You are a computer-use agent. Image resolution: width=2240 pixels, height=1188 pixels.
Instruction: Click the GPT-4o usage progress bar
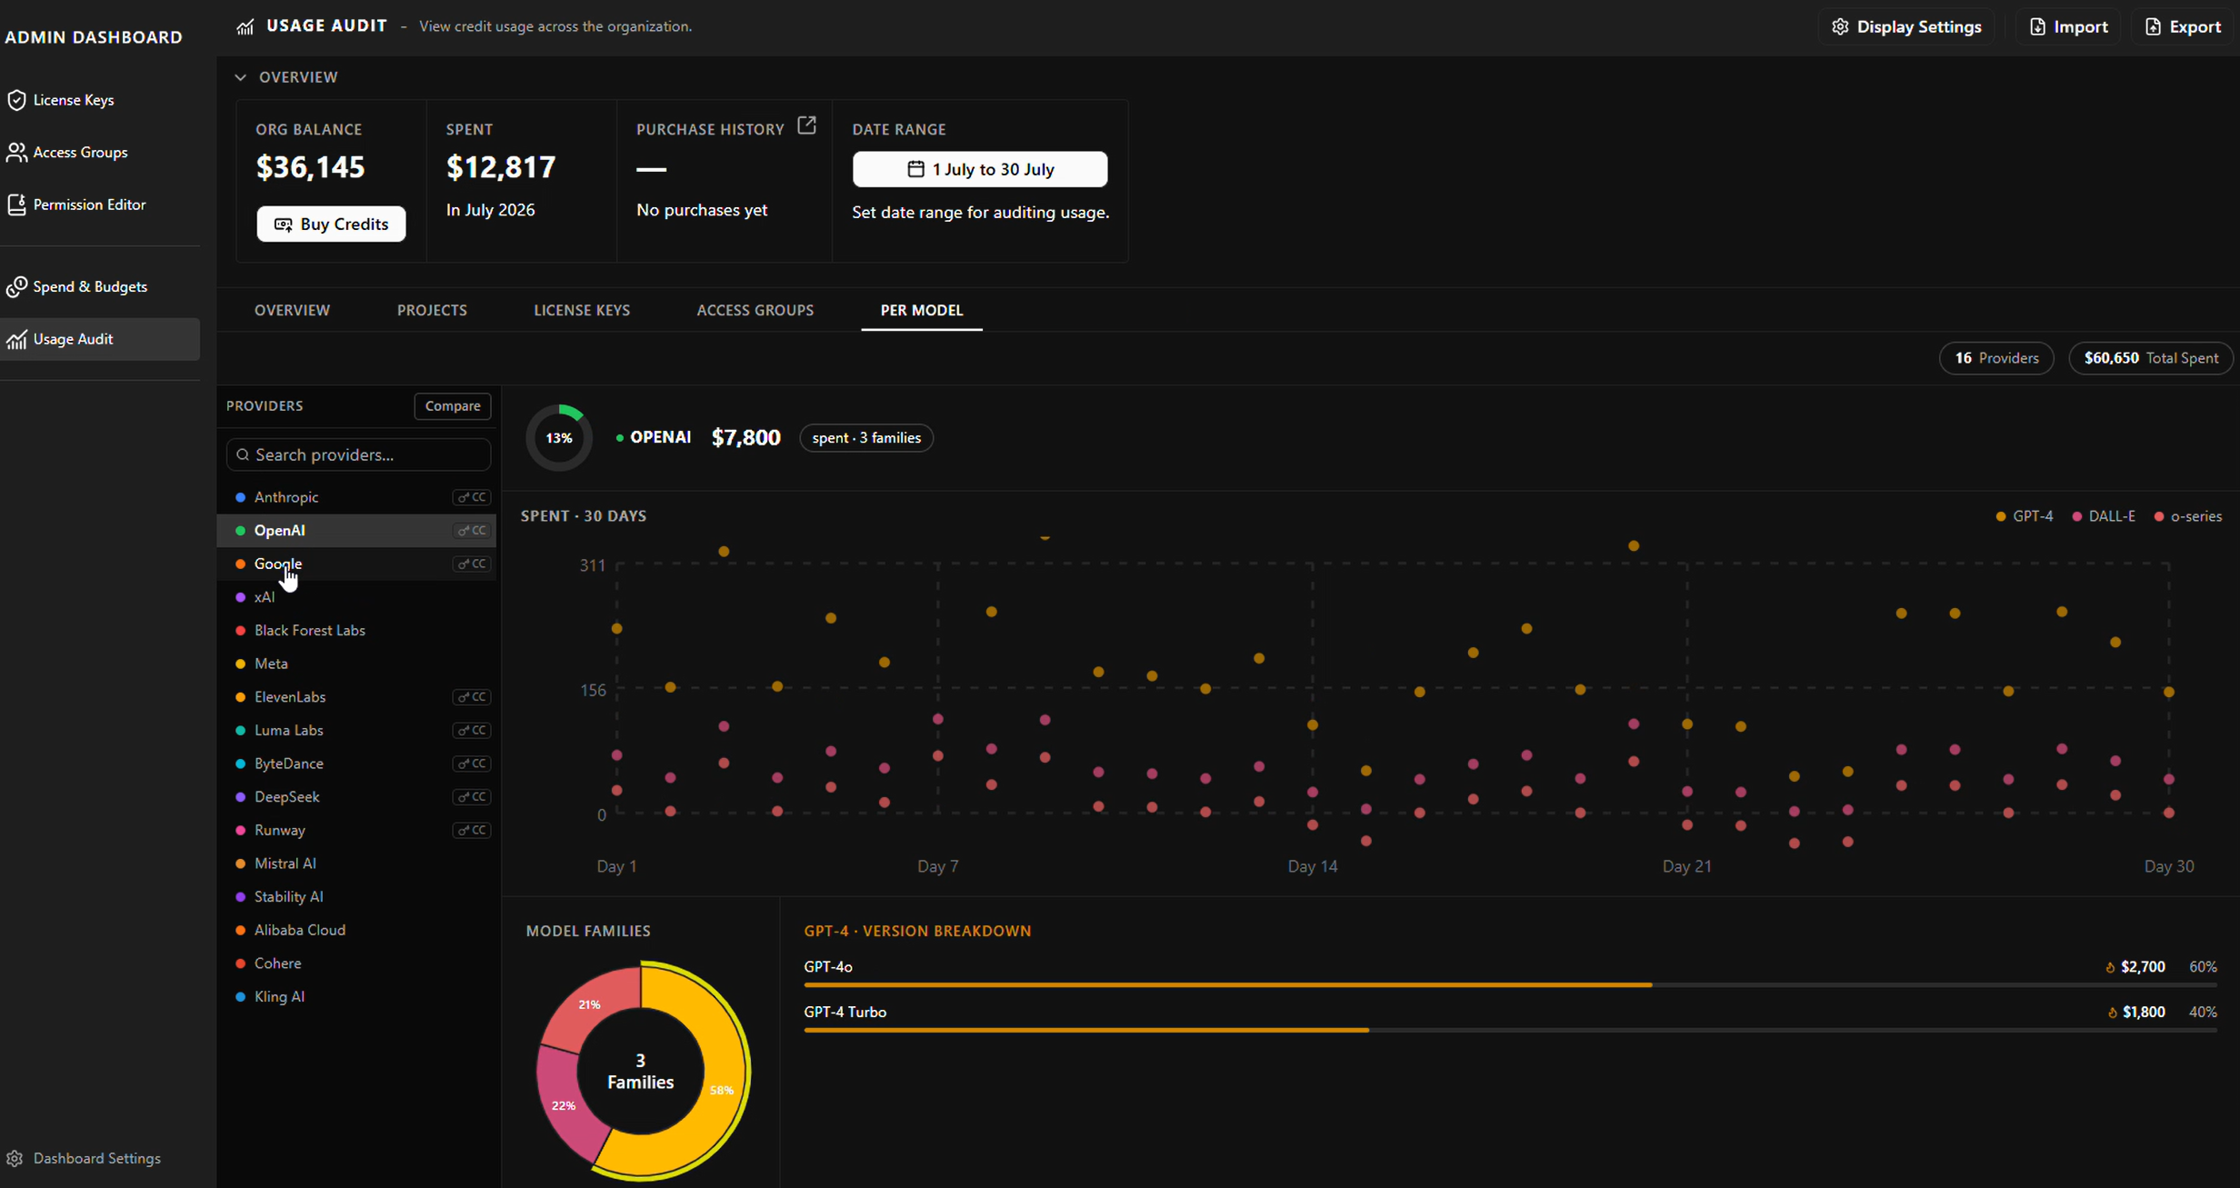(x=1510, y=984)
